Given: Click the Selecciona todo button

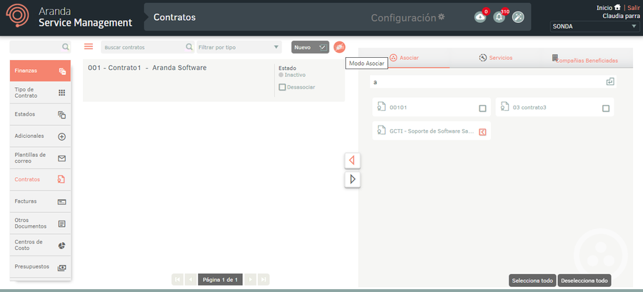Looking at the screenshot, I should pyautogui.click(x=532, y=281).
